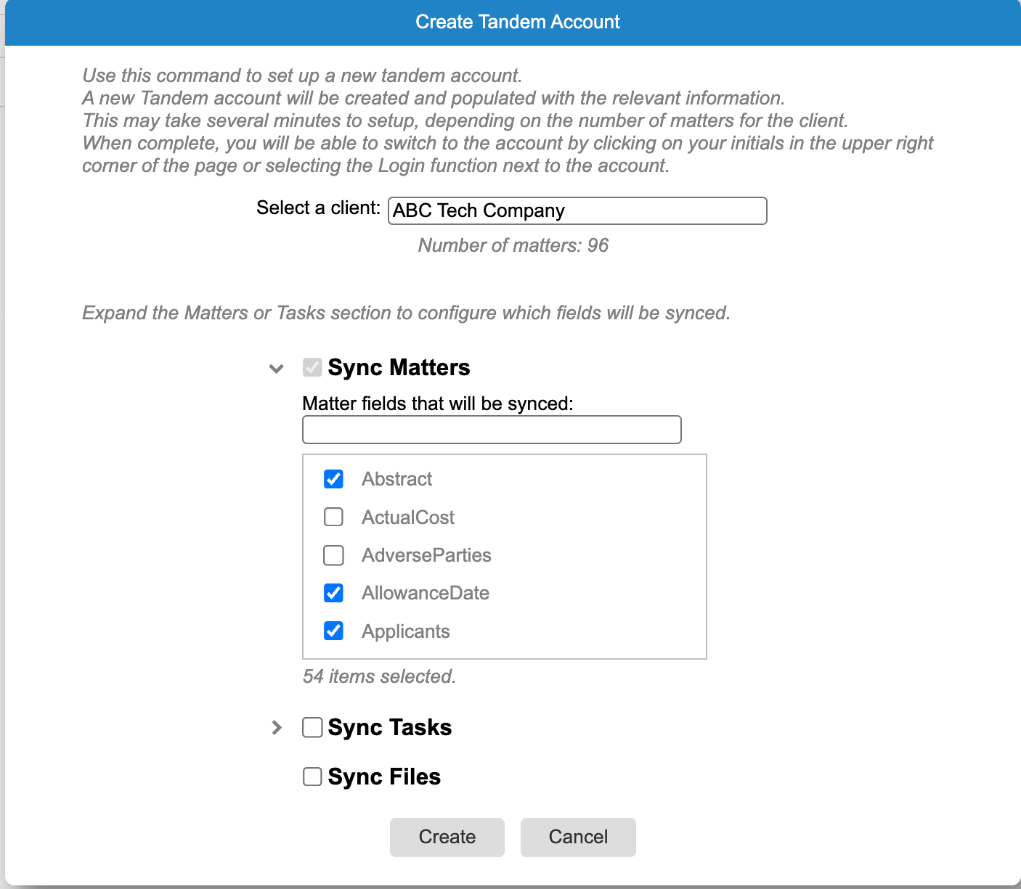Enable the Sync Files checkbox

click(312, 777)
